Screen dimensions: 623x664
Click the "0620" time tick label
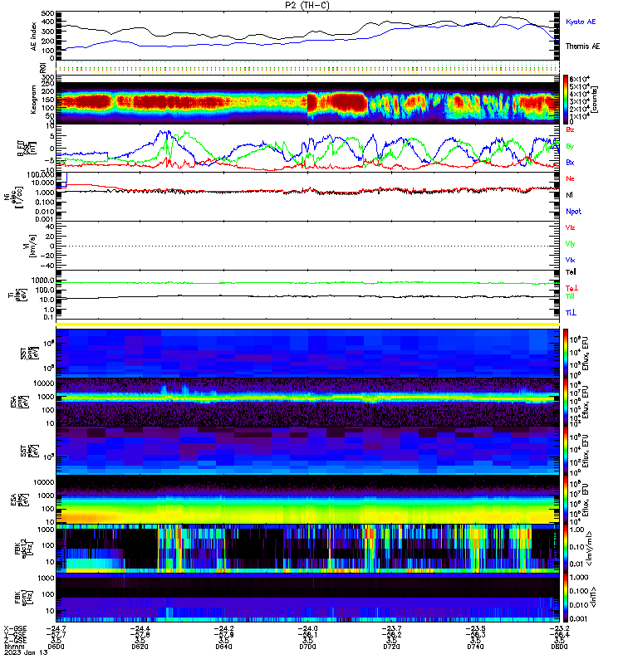point(140,647)
